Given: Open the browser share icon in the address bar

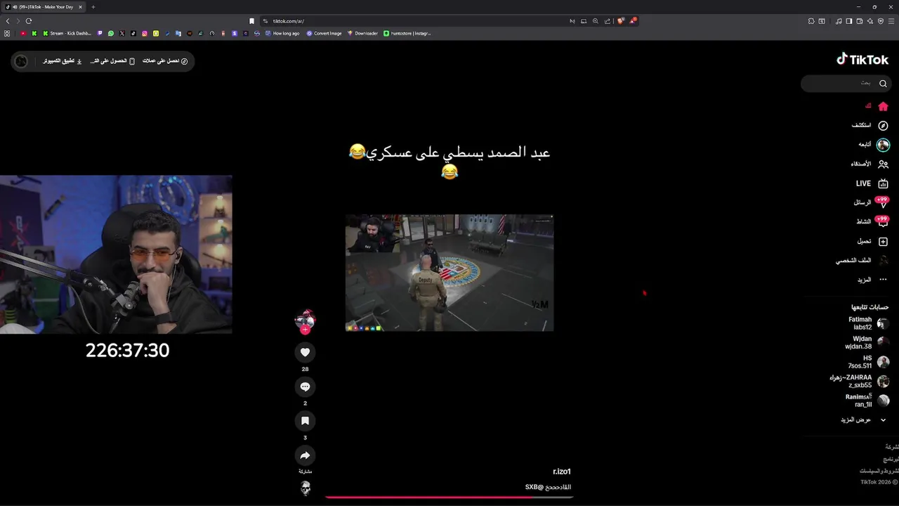Looking at the screenshot, I should [x=608, y=21].
